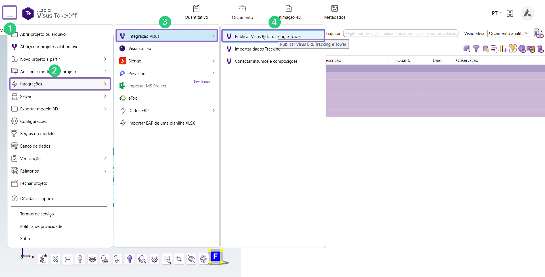Expand the Salvar submenu arrow
Image resolution: width=545 pixels, height=277 pixels.
[105, 96]
